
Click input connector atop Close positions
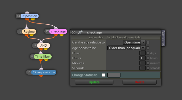[41, 69]
